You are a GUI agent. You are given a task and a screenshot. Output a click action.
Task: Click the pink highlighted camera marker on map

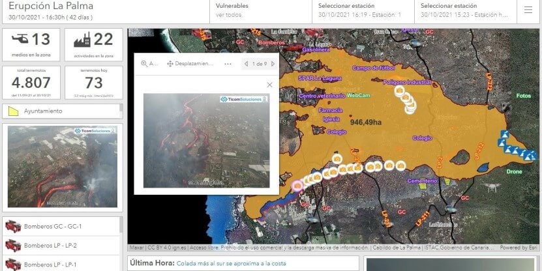tap(297, 186)
